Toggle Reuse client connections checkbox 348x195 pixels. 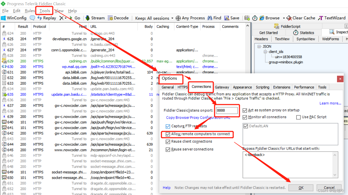(x=168, y=142)
